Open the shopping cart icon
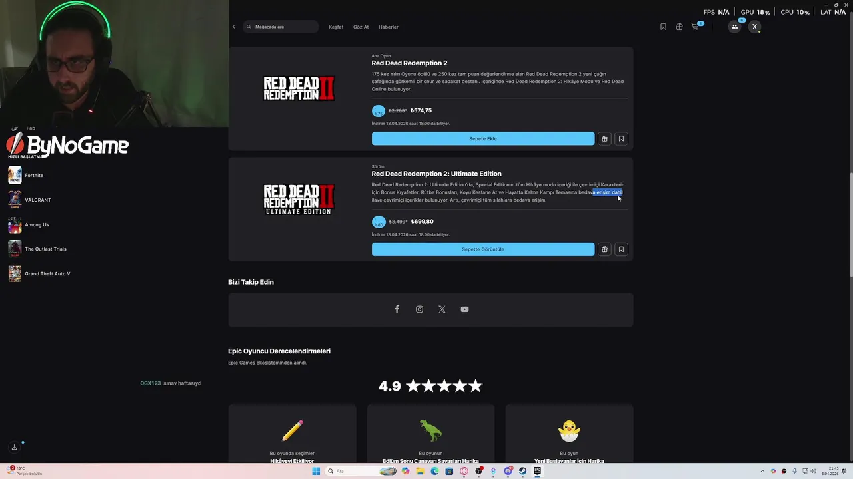 [696, 27]
